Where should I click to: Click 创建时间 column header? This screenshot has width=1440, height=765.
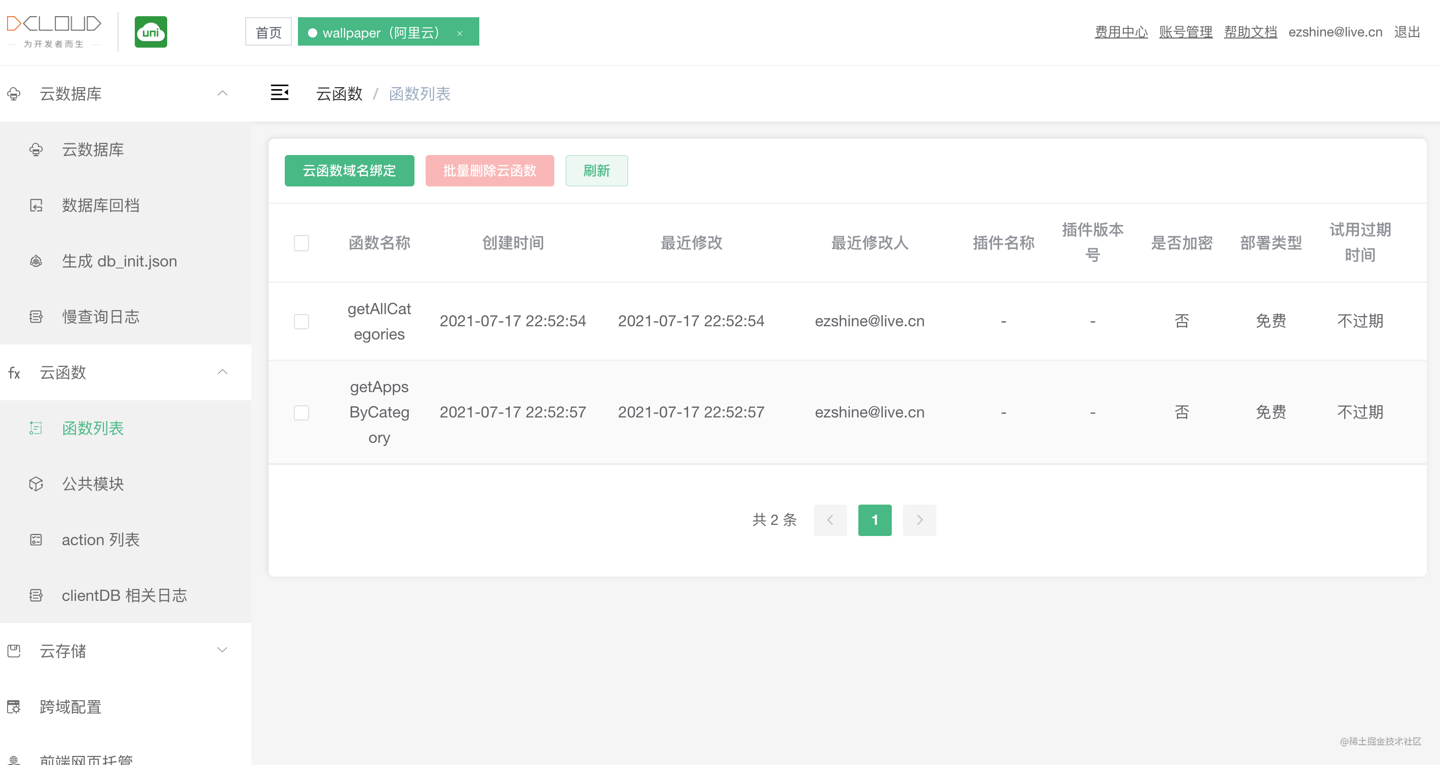tap(513, 243)
